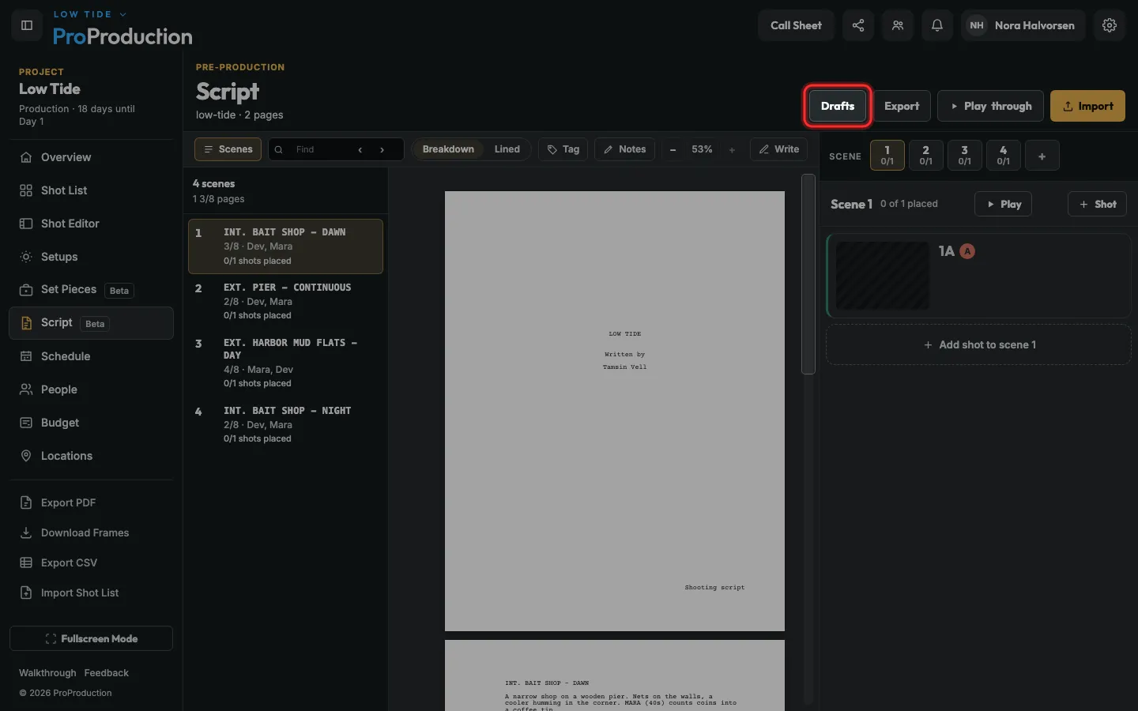Select shot 1A thumbnail

pyautogui.click(x=882, y=276)
